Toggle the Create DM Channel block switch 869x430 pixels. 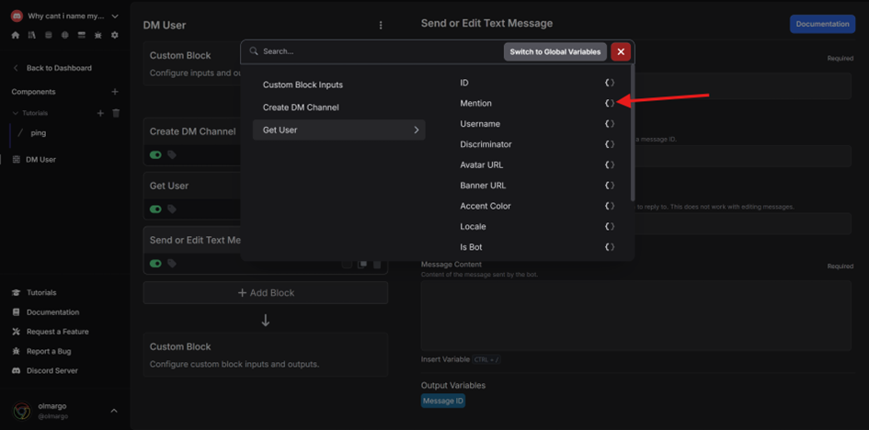pyautogui.click(x=155, y=155)
